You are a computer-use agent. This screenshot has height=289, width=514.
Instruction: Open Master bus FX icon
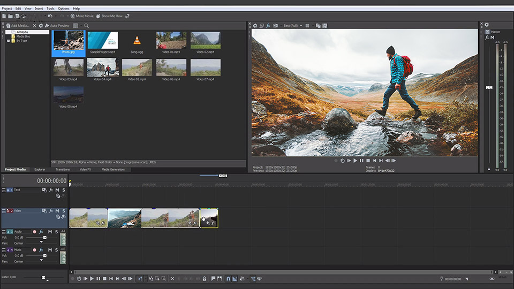tap(487, 37)
